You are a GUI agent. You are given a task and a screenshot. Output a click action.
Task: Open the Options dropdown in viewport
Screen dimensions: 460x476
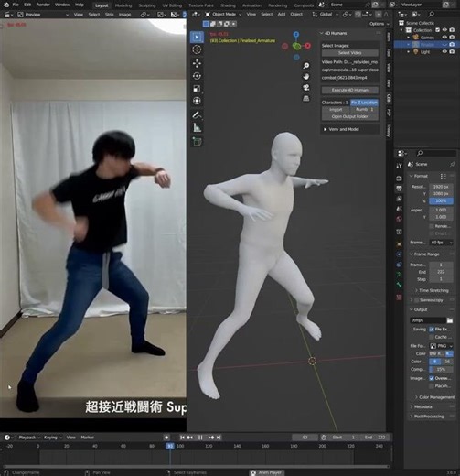pyautogui.click(x=379, y=24)
